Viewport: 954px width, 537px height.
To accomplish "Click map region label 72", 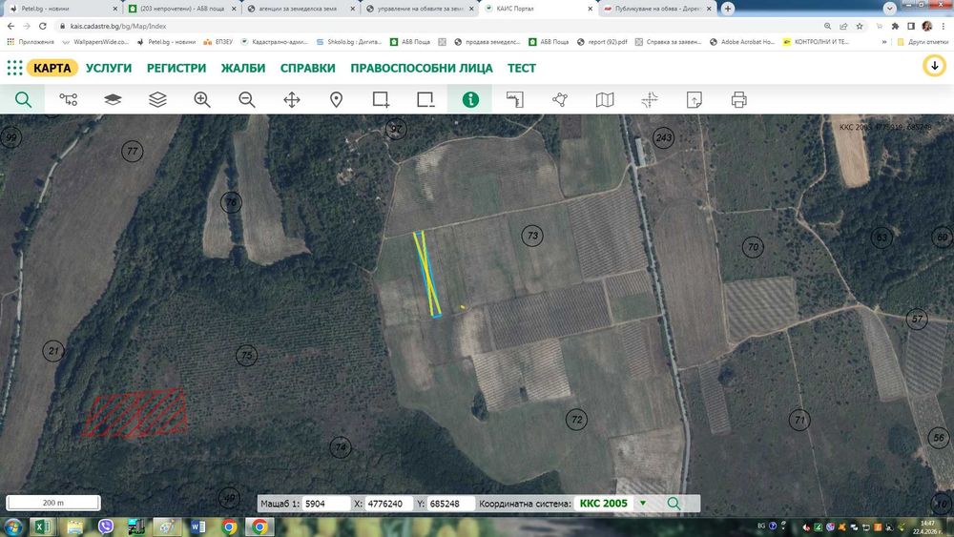I will (x=576, y=419).
